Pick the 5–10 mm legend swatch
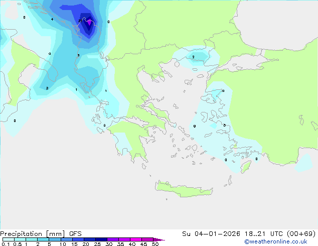This screenshot has width=318, height=246. [55, 239]
